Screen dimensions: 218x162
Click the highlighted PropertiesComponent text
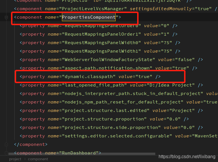pos(89,17)
